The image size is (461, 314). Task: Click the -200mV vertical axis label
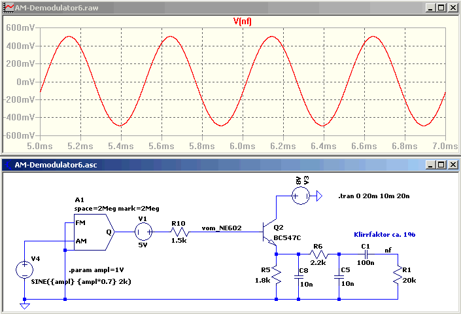point(19,99)
